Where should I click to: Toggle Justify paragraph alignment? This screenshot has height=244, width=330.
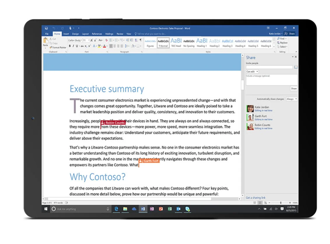click(122, 46)
